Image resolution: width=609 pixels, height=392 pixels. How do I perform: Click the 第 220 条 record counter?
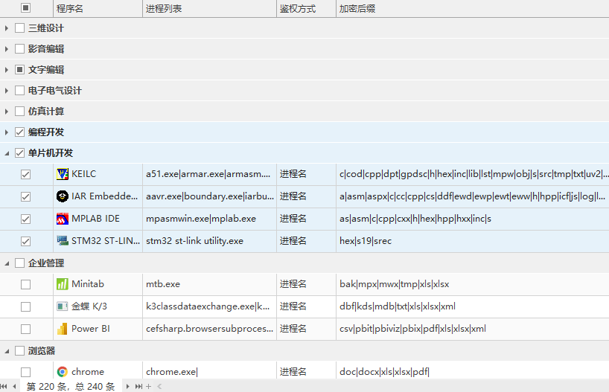tap(71, 386)
